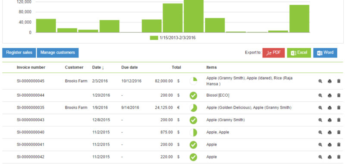Viewport: 345px width, 164px height.
Task: Click trash icon for invoice SI-0000000045
Action: [x=339, y=81]
